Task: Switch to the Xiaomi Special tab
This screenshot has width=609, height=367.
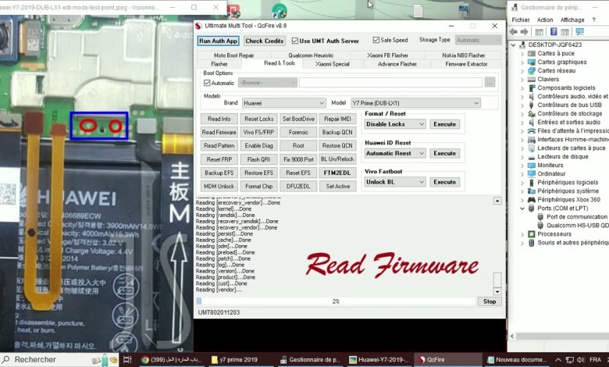Action: click(333, 64)
